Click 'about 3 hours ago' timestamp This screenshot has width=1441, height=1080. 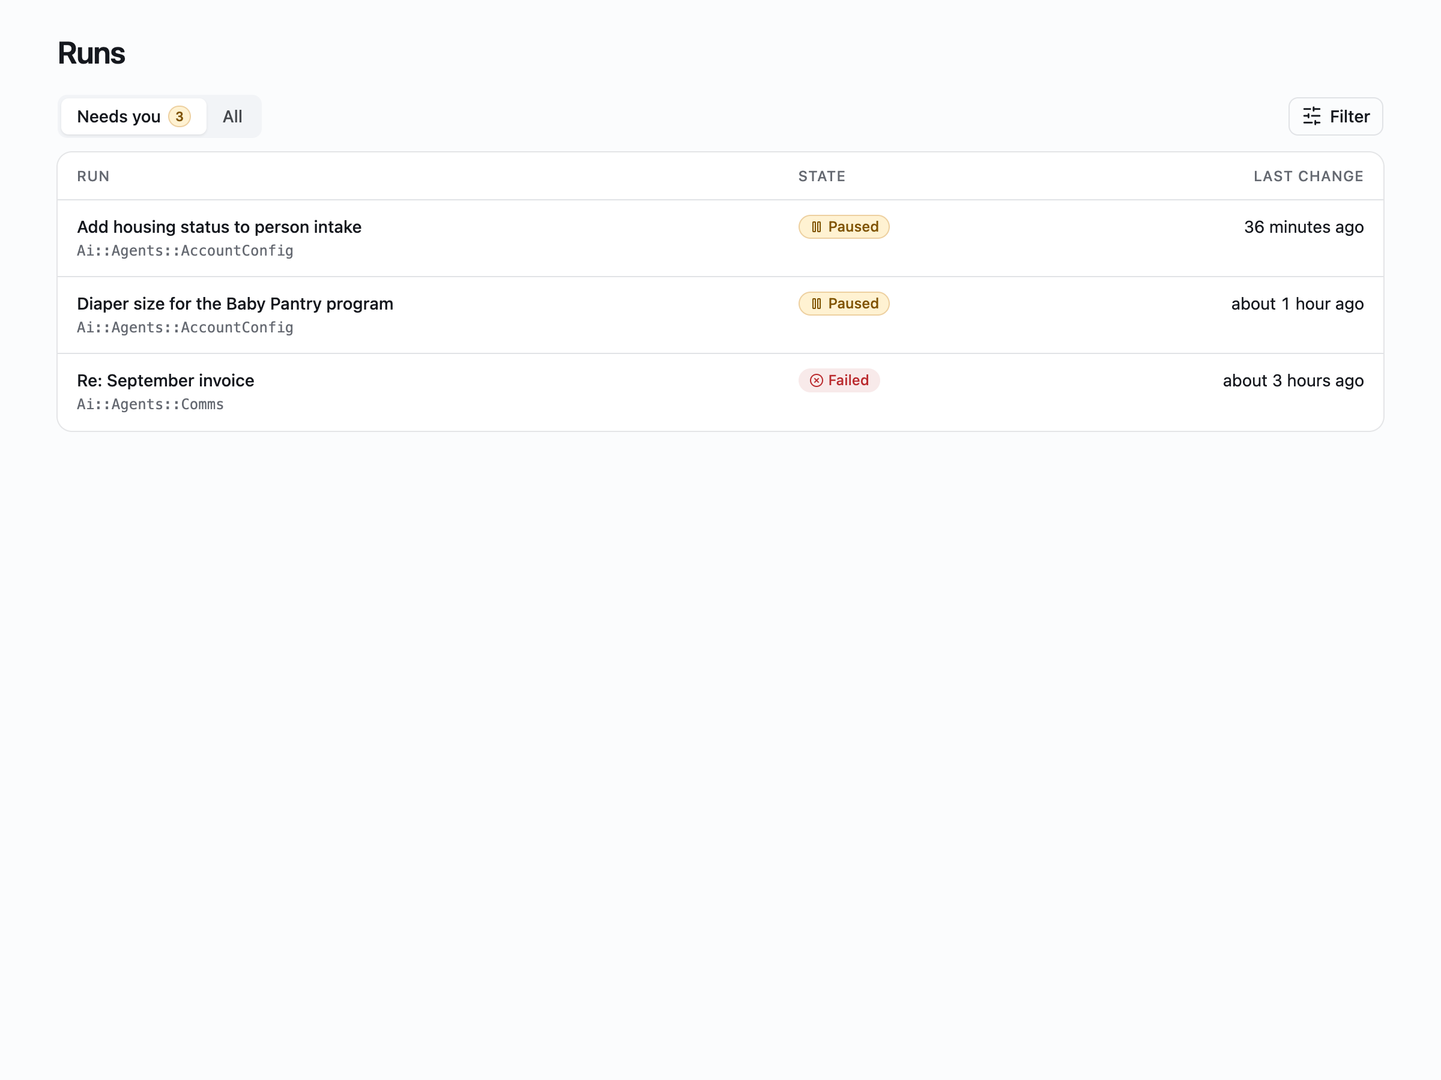pyautogui.click(x=1293, y=380)
